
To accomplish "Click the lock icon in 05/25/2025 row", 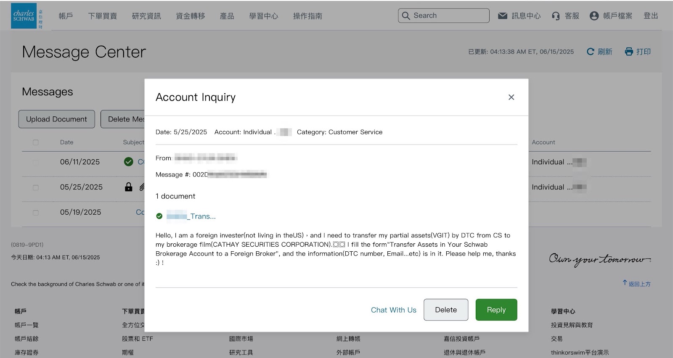I will tap(129, 187).
